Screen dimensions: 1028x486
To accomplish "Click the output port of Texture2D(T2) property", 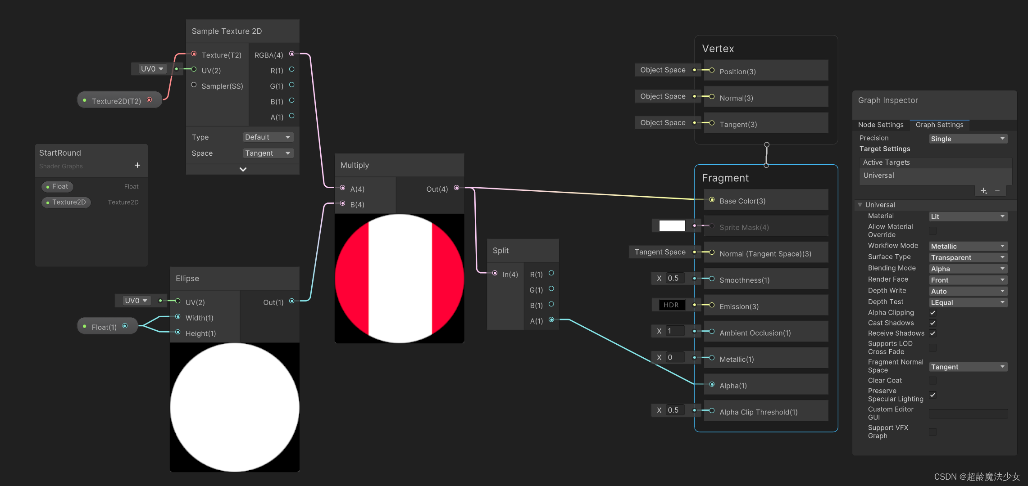I will point(150,100).
